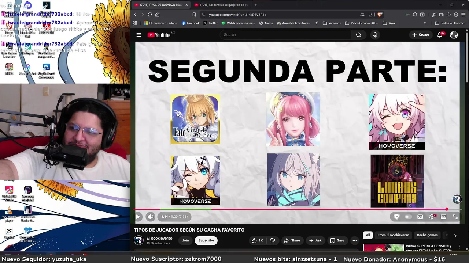469x263 pixels.
Task: Open the media control music note icon
Action: click(434, 15)
